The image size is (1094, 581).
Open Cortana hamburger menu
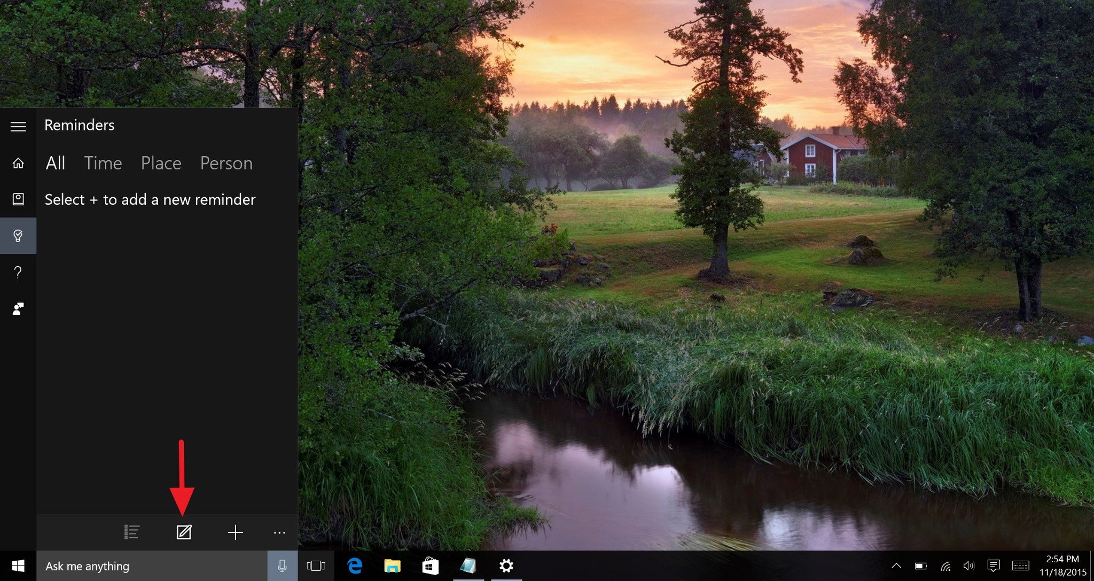click(18, 126)
